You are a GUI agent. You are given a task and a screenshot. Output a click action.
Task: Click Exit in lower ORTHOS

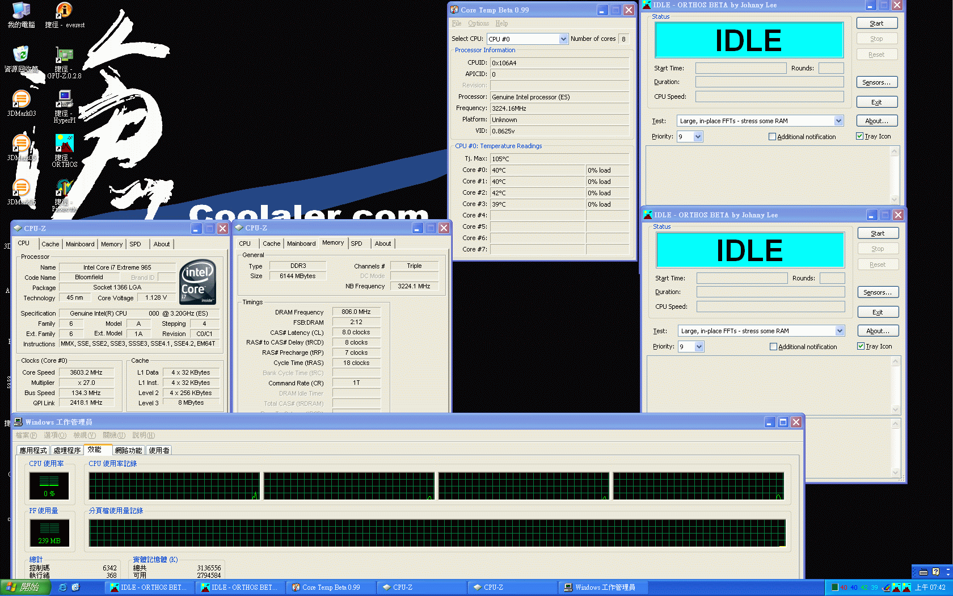pyautogui.click(x=878, y=312)
